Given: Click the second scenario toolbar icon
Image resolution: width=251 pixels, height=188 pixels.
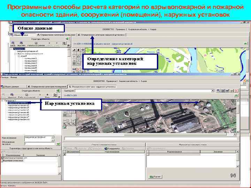Looking at the screenshot, I should [223, 91].
